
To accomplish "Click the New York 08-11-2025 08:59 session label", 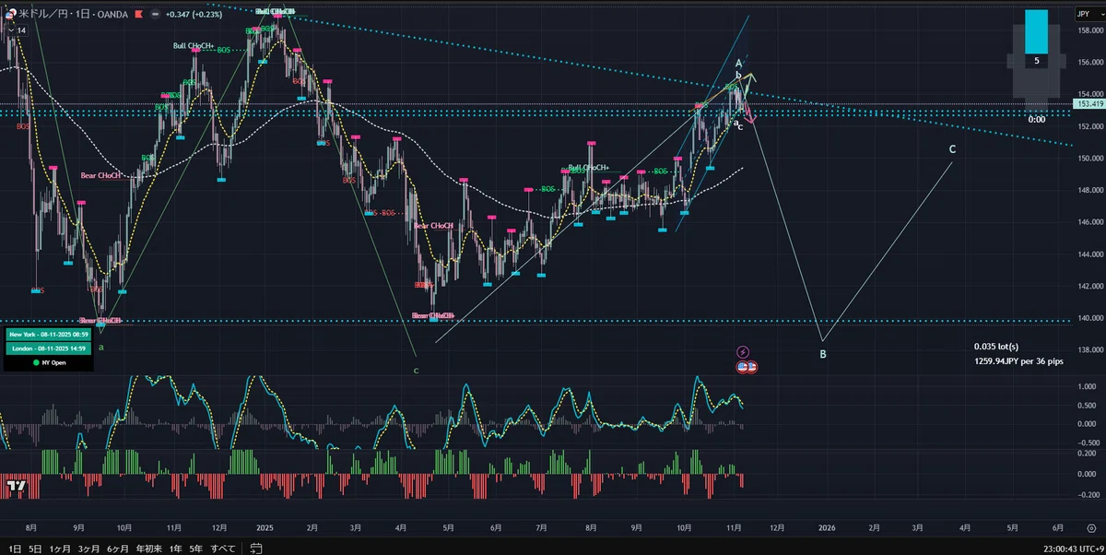I will [49, 334].
